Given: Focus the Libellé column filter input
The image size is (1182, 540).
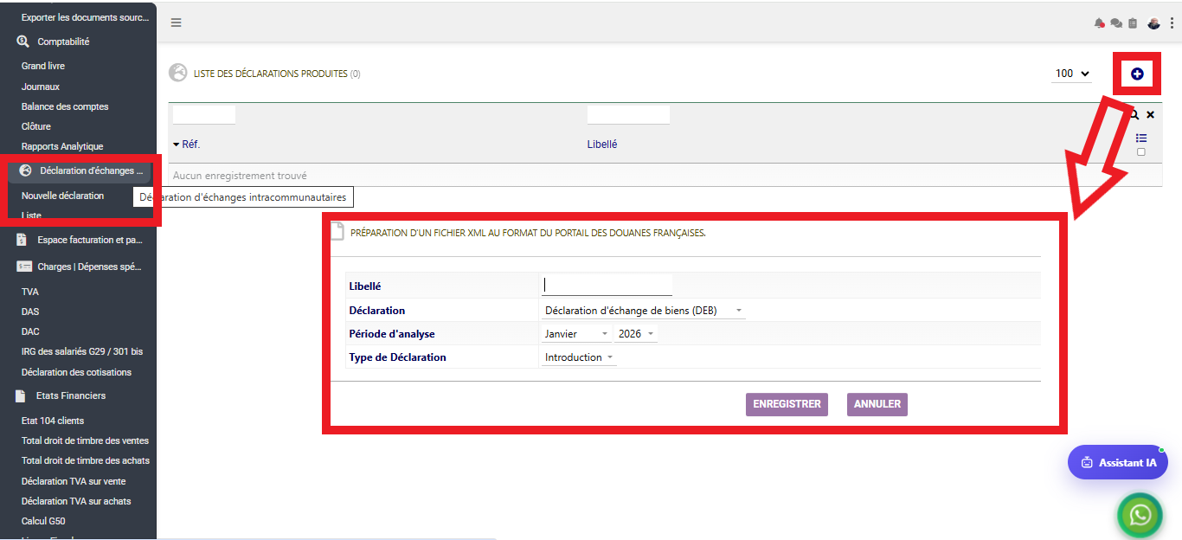Looking at the screenshot, I should [x=628, y=114].
